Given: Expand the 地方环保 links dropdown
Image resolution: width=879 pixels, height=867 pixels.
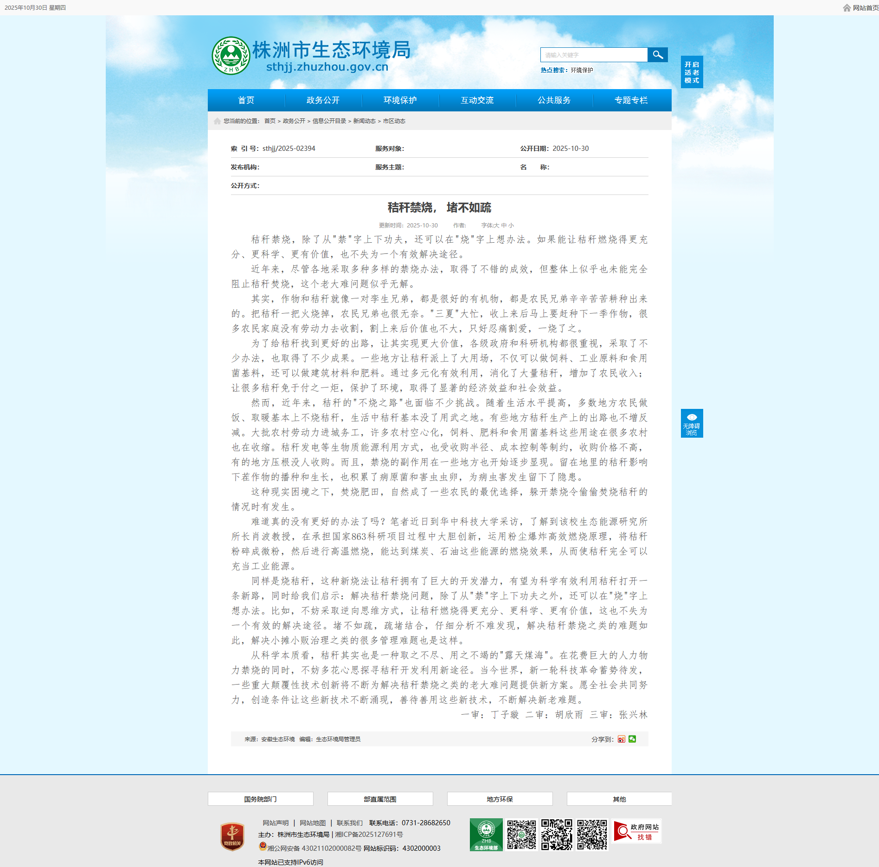Looking at the screenshot, I should point(500,799).
